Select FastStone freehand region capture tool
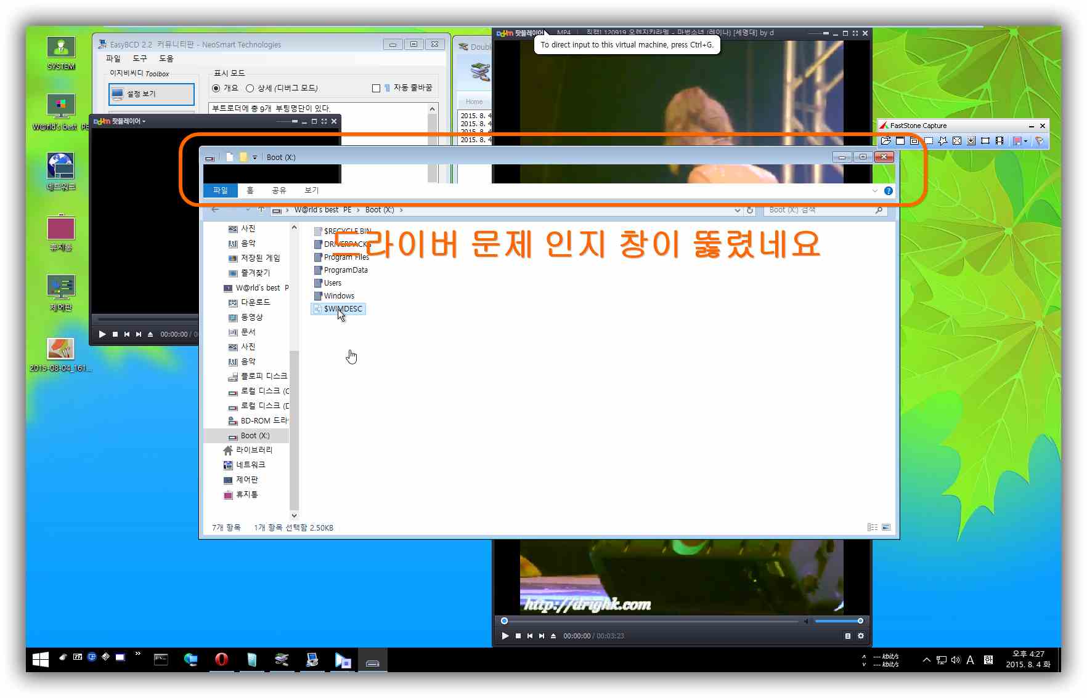1087x698 pixels. click(943, 141)
